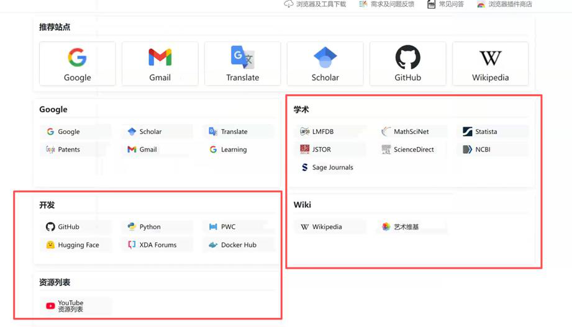Open the JSTOR link

click(330, 150)
